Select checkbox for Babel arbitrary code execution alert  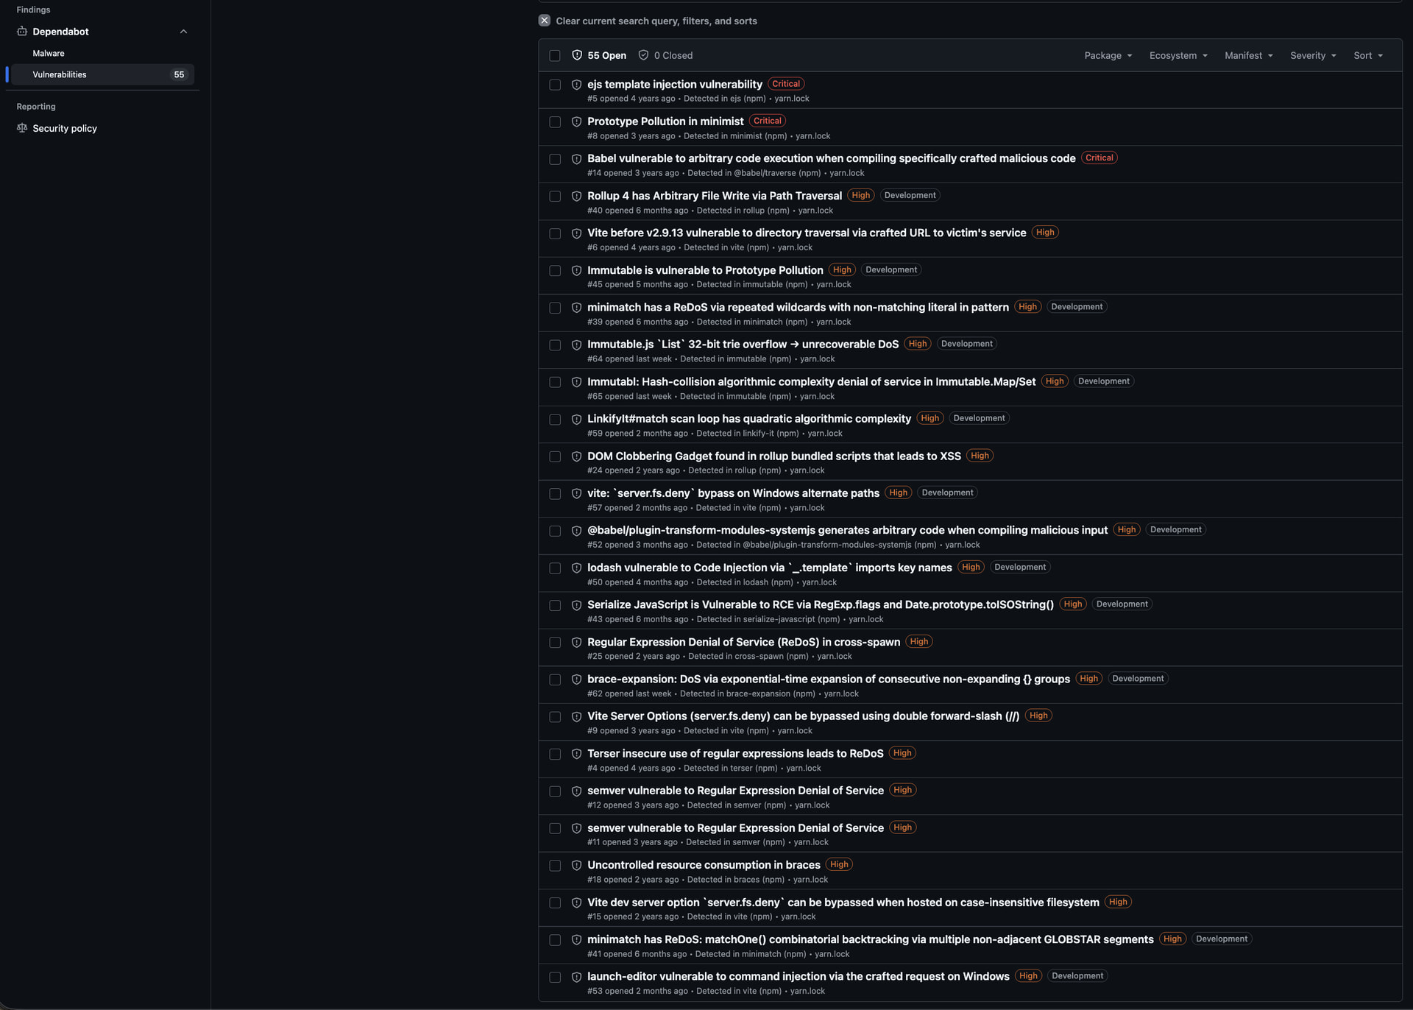click(x=555, y=159)
